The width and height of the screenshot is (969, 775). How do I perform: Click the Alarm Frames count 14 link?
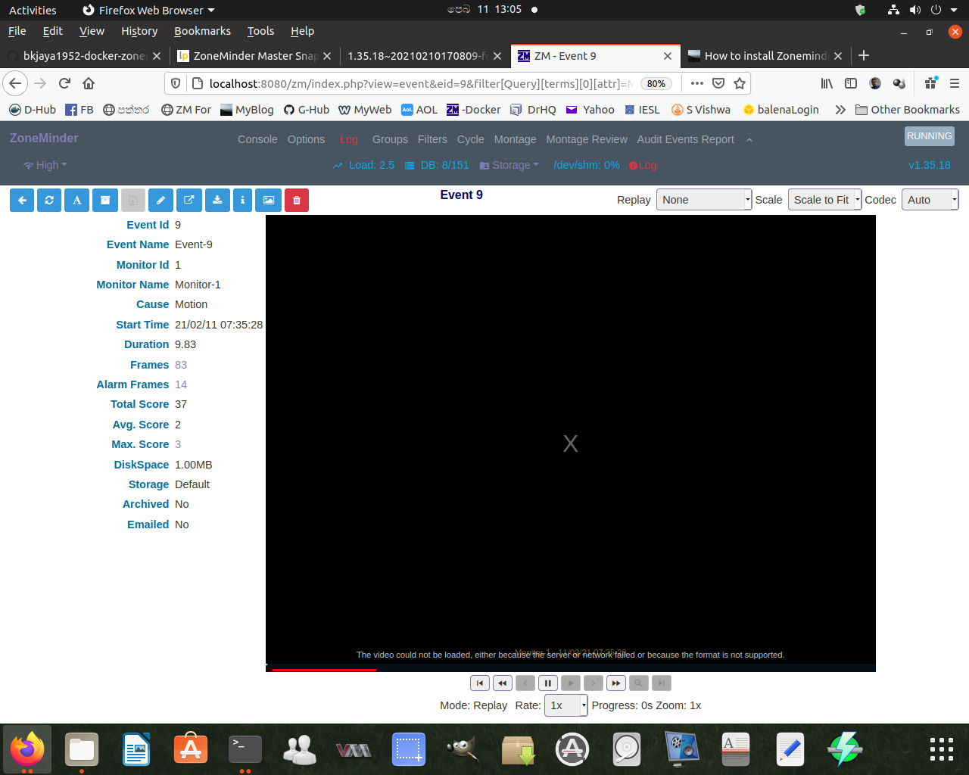tap(181, 384)
